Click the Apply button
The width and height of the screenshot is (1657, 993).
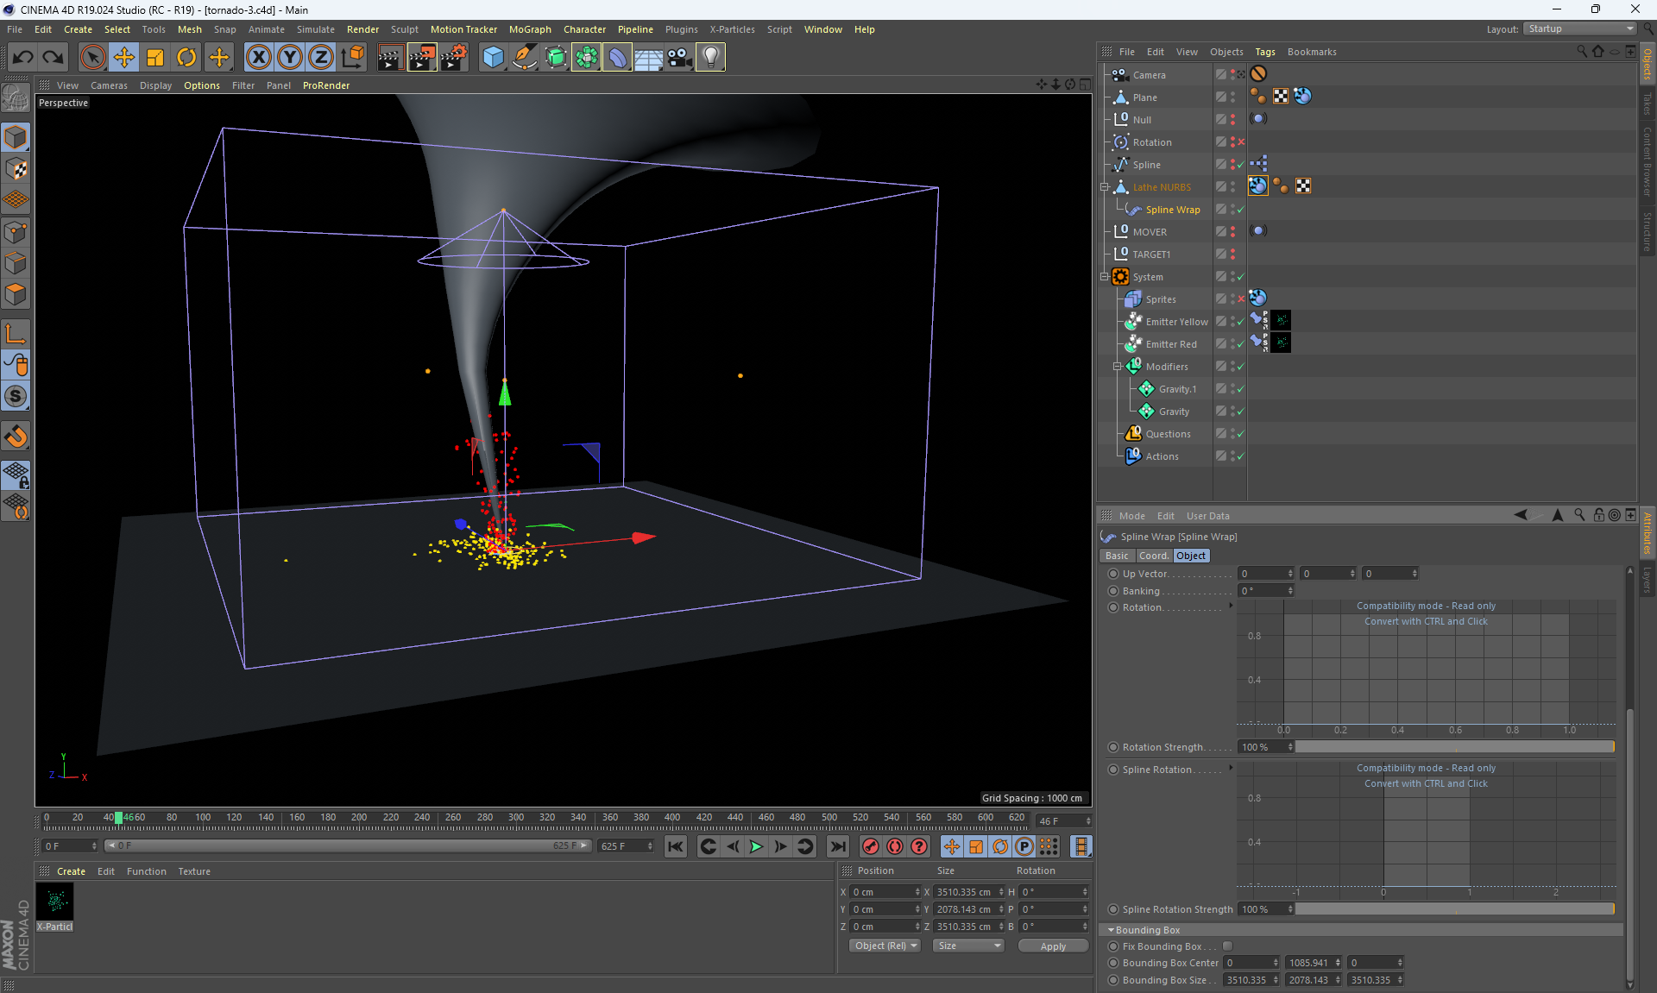pyautogui.click(x=1053, y=946)
